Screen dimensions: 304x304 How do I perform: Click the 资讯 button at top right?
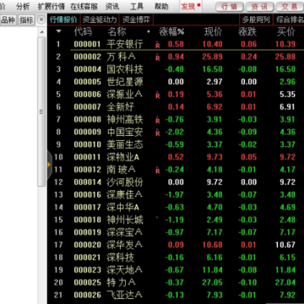click(259, 7)
